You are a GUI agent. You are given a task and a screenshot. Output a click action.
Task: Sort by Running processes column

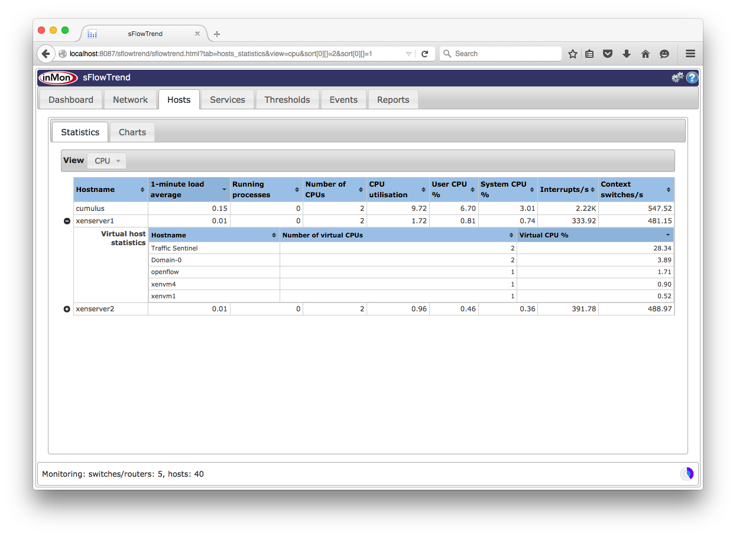pos(266,190)
